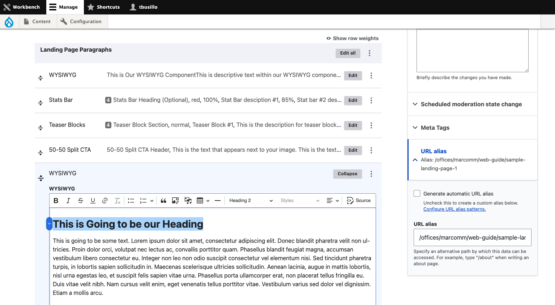This screenshot has width=555, height=305.
Task: Click the Drupal home logo icon
Action: [9, 22]
